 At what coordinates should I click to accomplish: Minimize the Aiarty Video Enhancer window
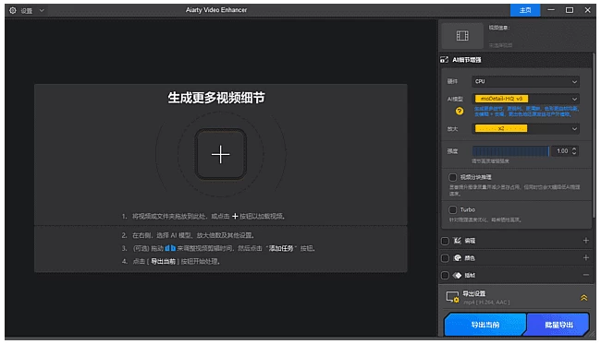click(551, 10)
